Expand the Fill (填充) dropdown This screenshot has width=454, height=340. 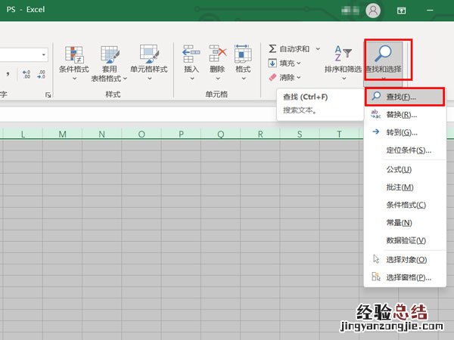point(300,63)
